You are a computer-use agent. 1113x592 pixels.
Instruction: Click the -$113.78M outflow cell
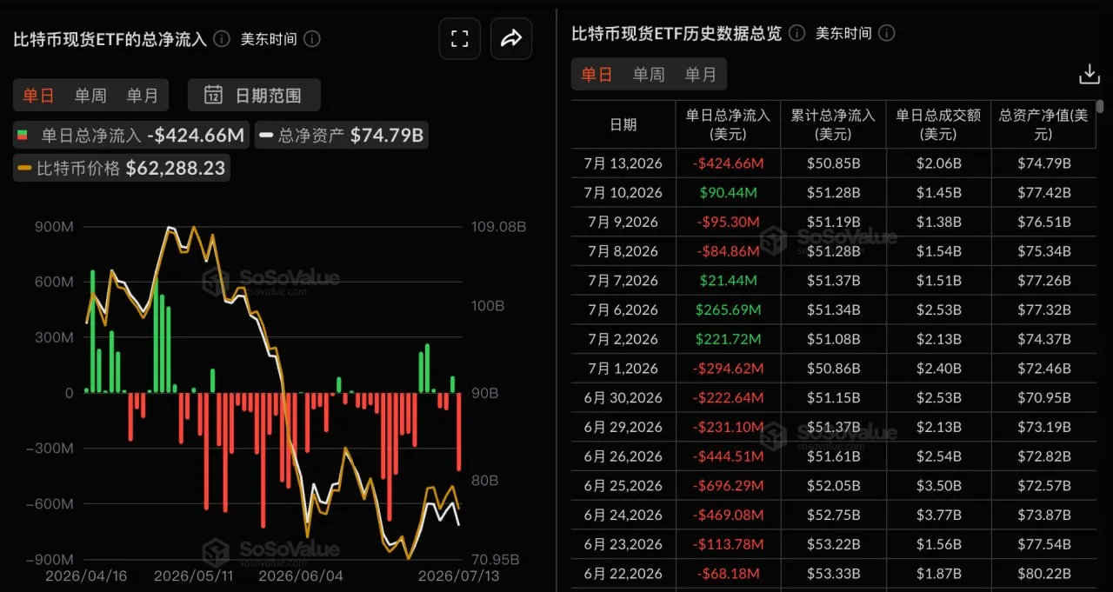[728, 544]
